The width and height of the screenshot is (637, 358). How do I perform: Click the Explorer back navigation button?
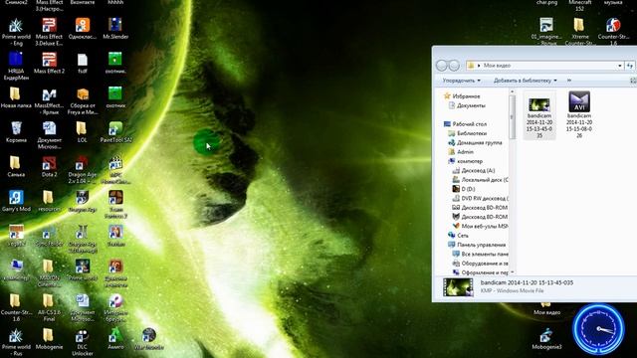pyautogui.click(x=442, y=65)
